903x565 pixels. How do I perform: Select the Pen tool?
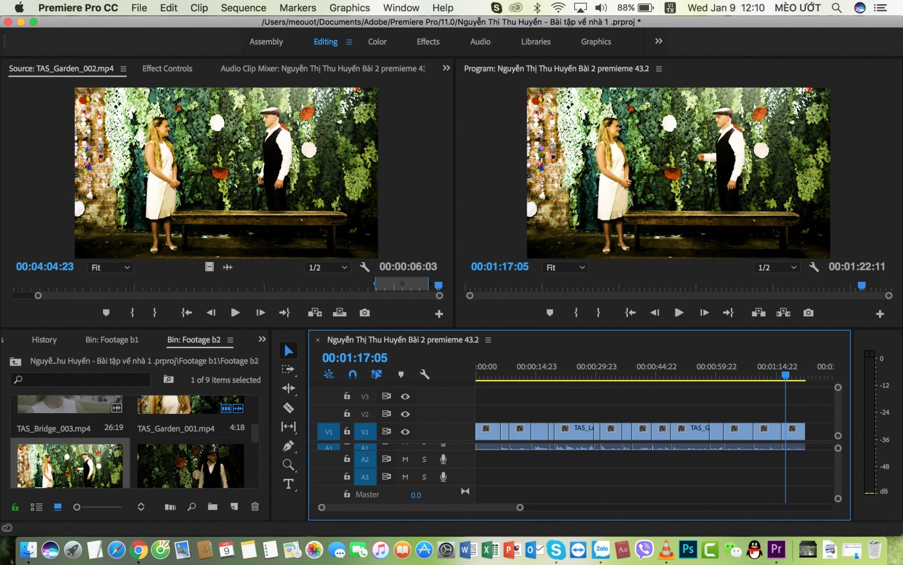[x=288, y=446]
